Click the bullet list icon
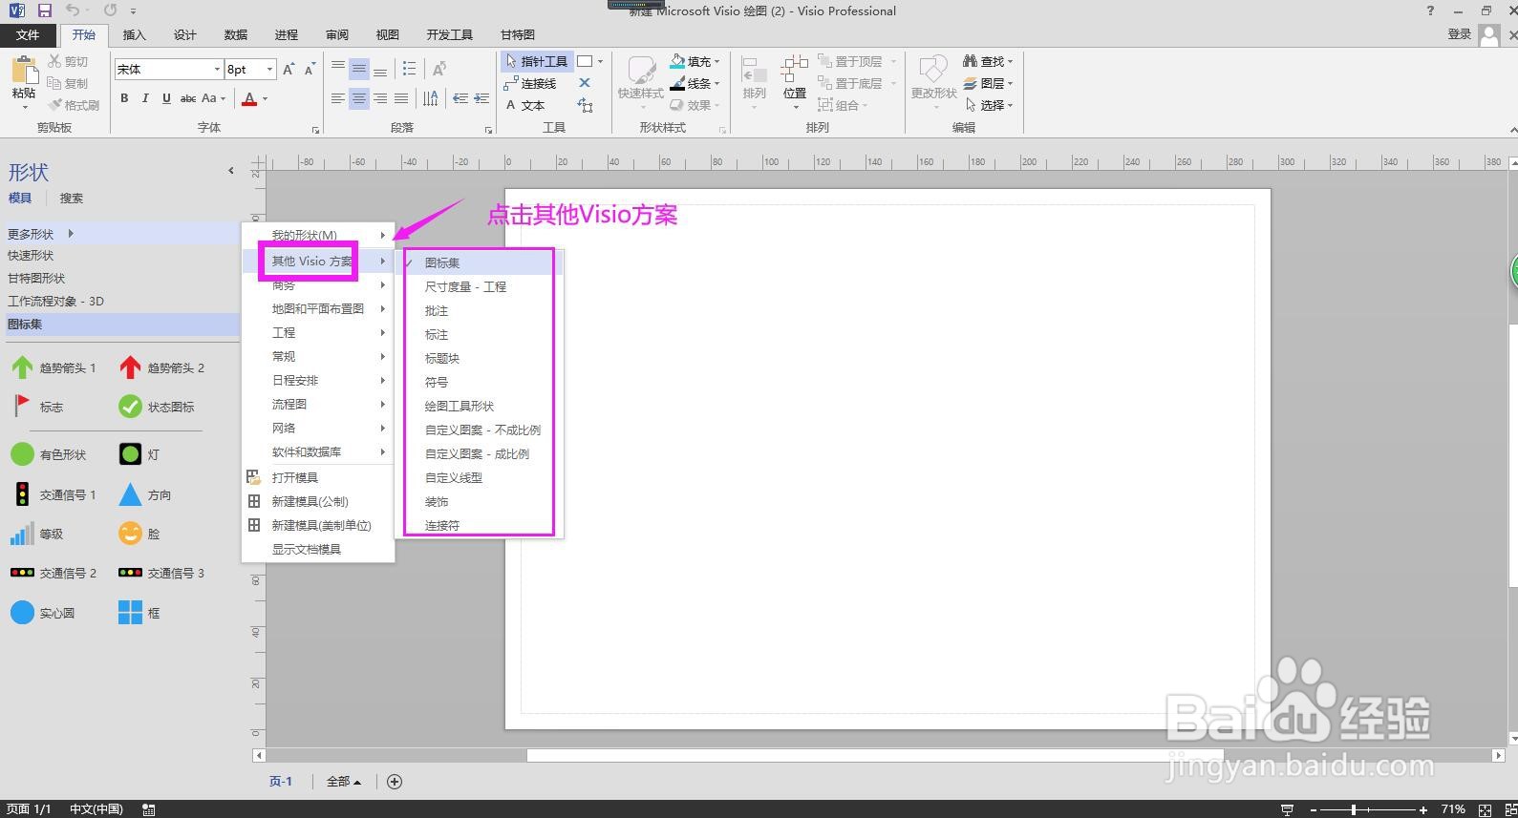Screen dimensions: 1518x818 409,69
